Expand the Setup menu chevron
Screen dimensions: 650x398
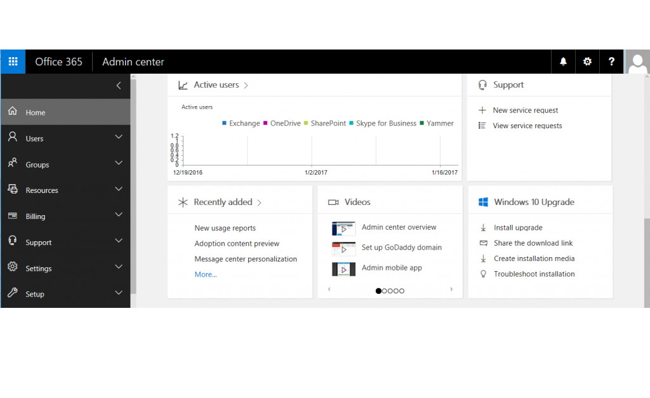pyautogui.click(x=119, y=293)
